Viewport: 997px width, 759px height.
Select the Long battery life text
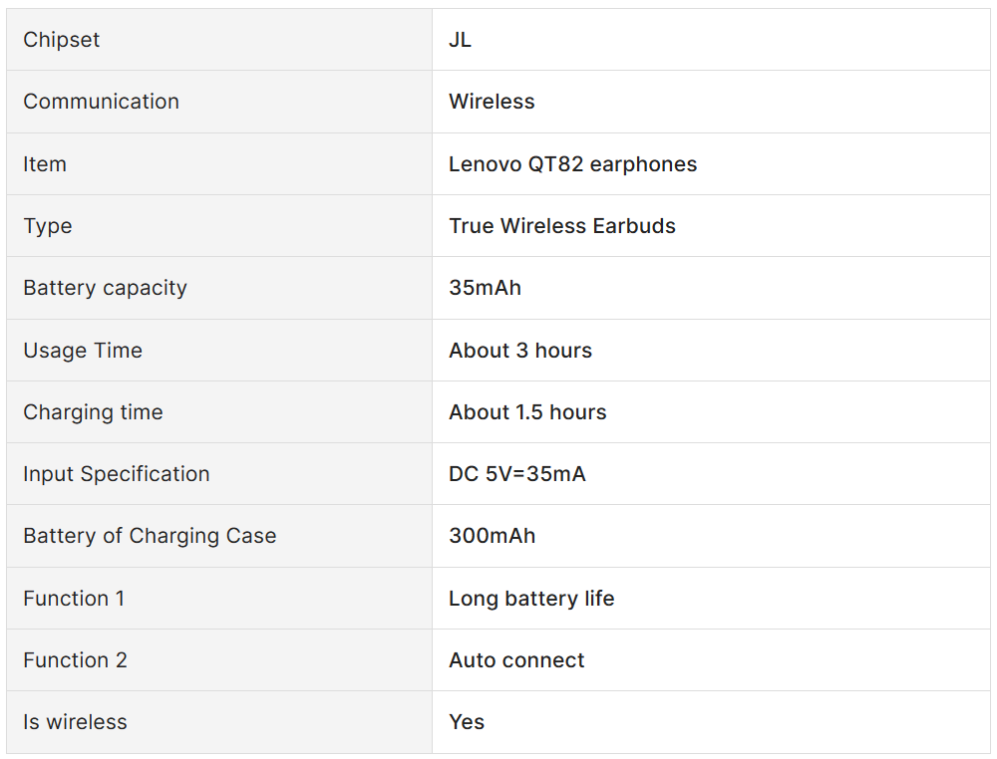[531, 599]
